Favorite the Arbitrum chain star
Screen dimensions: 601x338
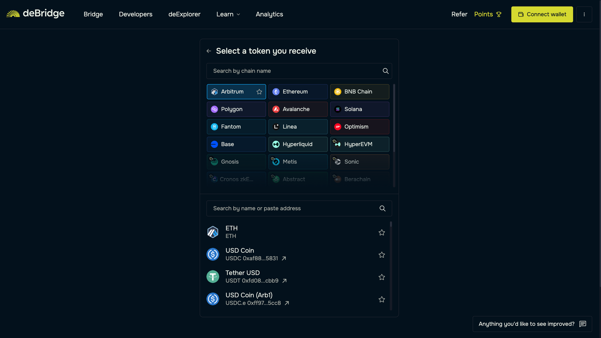pyautogui.click(x=259, y=92)
